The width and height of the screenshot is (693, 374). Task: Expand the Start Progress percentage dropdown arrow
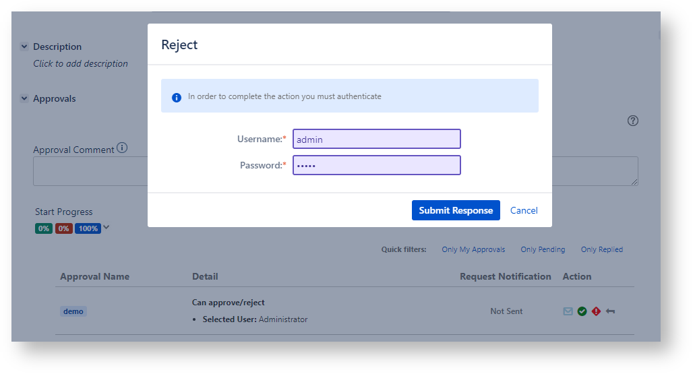click(107, 228)
